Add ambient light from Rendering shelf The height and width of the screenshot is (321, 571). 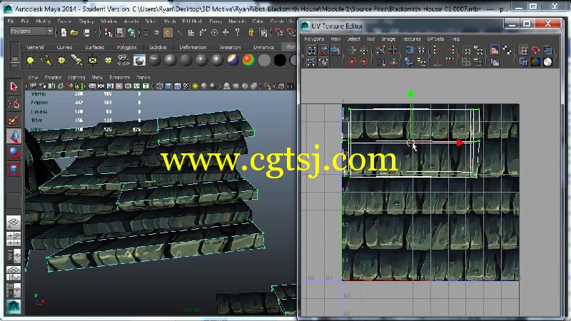30,61
